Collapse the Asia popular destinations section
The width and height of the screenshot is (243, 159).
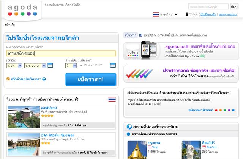128,134
